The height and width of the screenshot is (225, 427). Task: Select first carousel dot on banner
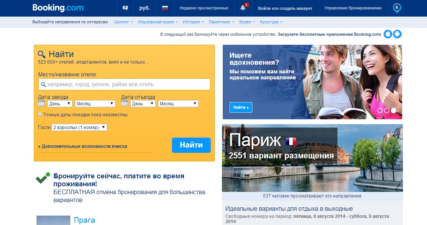click(380, 111)
